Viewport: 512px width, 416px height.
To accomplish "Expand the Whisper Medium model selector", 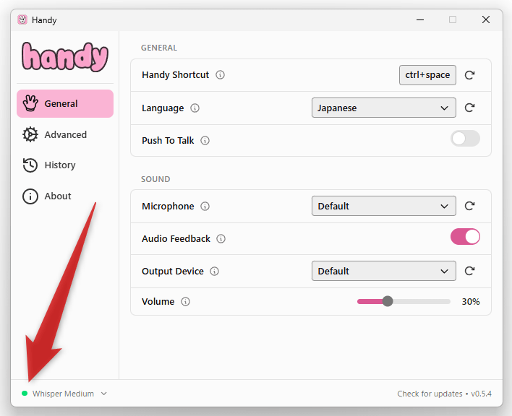I will 64,394.
